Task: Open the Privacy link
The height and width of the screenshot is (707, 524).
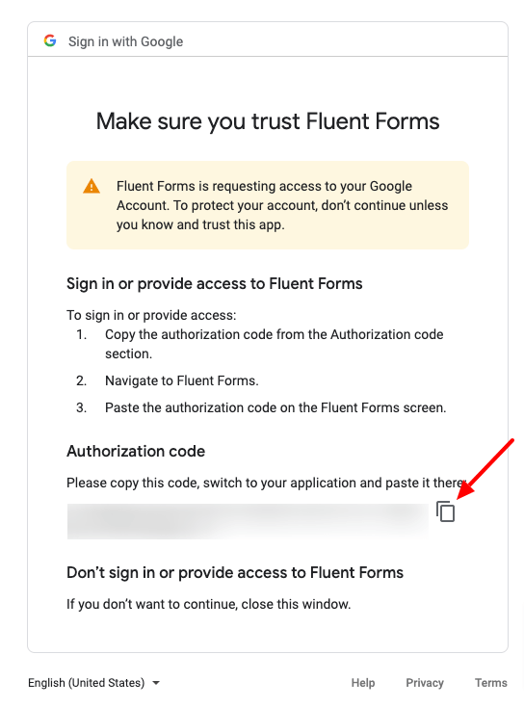Action: tap(425, 683)
